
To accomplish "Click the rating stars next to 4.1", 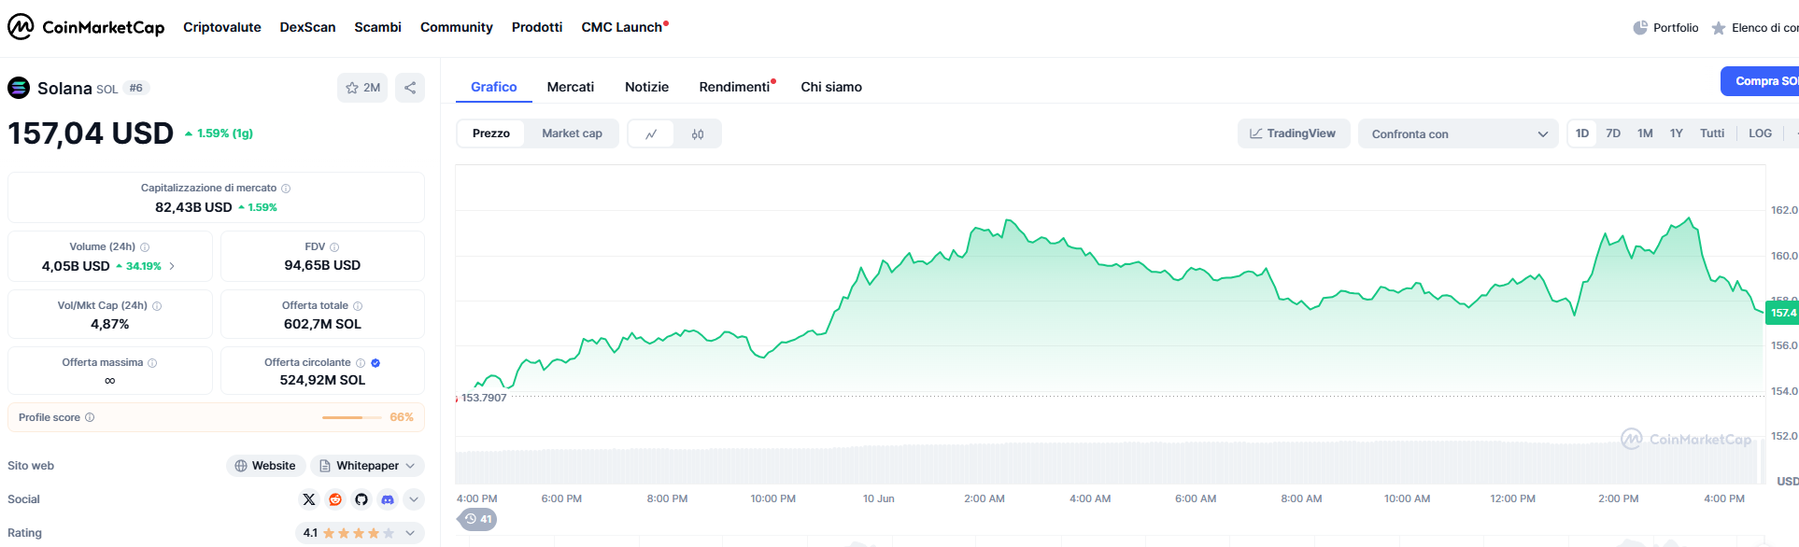I will (359, 533).
